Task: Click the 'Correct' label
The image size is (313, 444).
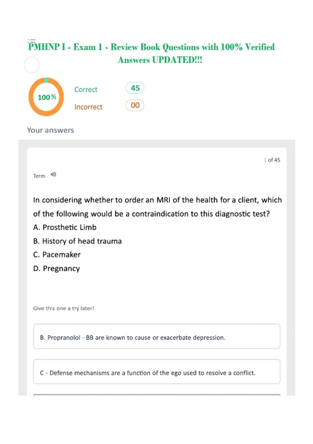Action: click(x=86, y=90)
